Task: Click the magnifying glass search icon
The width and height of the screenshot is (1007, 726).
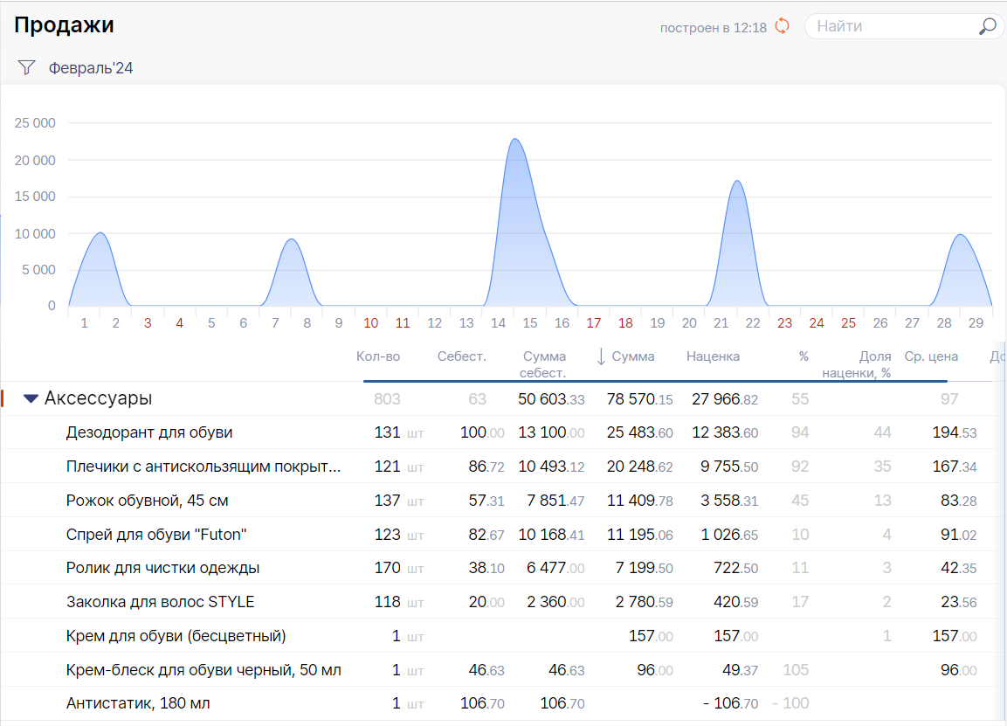Action: tap(987, 27)
